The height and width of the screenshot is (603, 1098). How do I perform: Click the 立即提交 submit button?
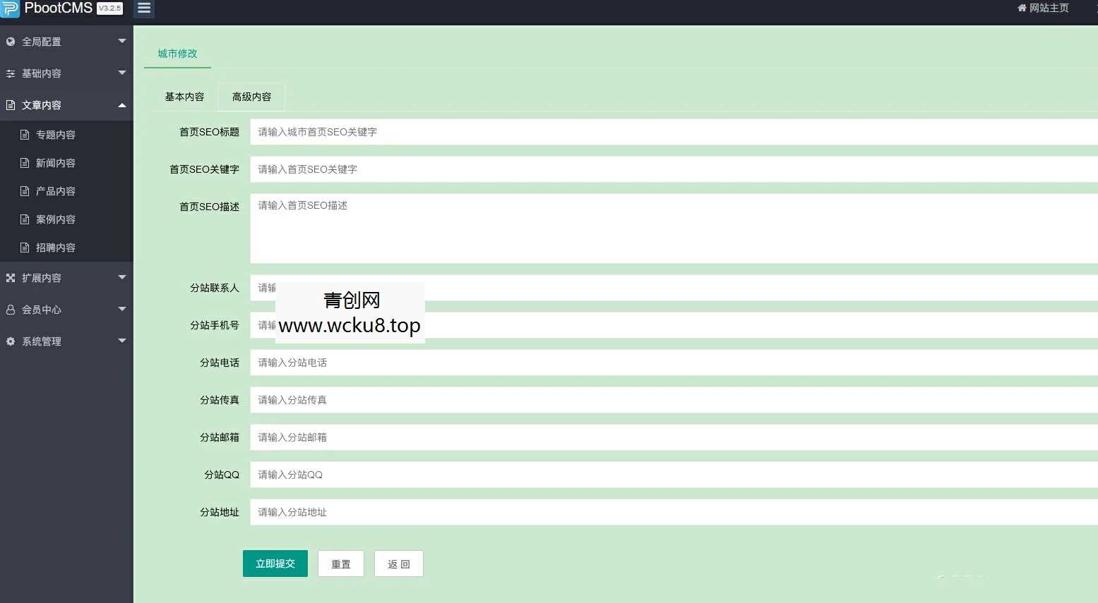coord(275,564)
